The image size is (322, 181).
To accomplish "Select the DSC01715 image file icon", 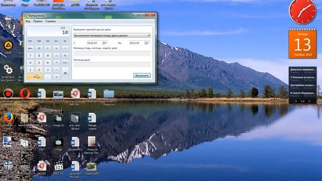I will tap(58, 94).
